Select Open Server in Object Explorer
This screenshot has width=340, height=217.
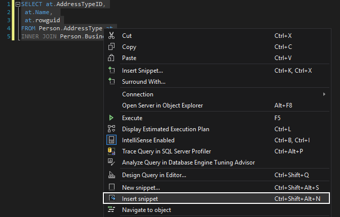(x=162, y=105)
